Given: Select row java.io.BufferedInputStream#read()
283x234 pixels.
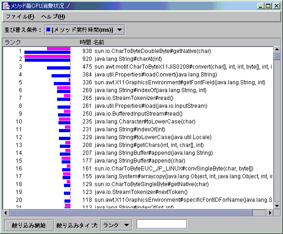Looking at the screenshot, I should click(138, 114).
